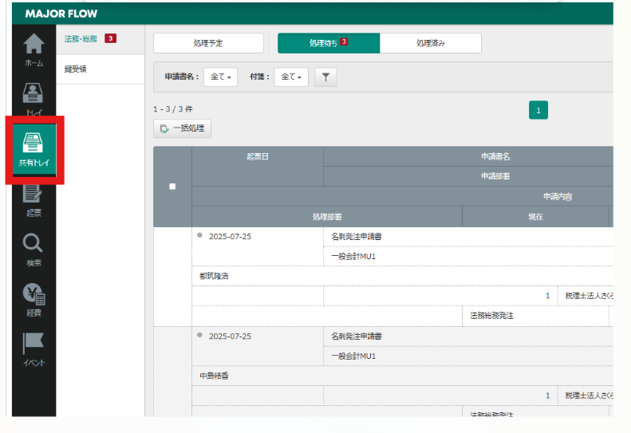Switch to the 処理予定 tab
The image size is (631, 433).
pos(208,43)
